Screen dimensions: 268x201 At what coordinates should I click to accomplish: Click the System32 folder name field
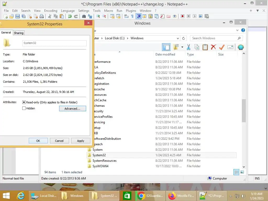54,43
